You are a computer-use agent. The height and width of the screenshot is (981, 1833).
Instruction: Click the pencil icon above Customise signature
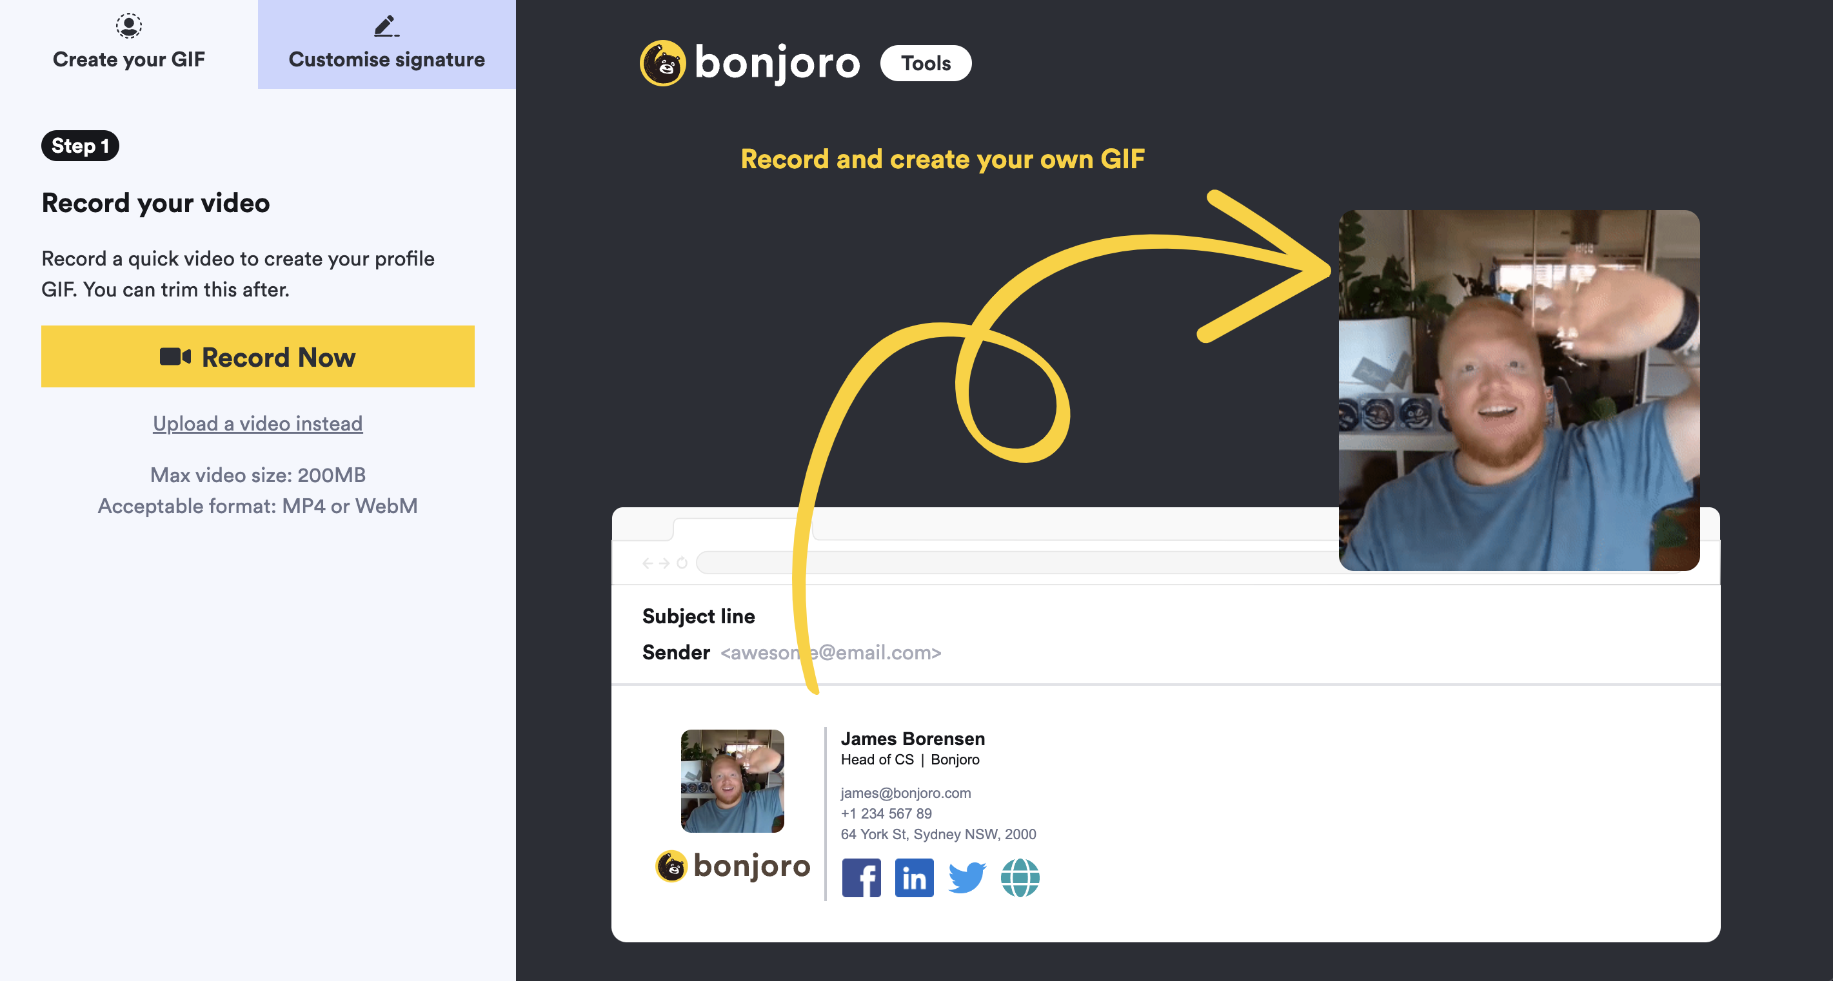click(x=386, y=26)
